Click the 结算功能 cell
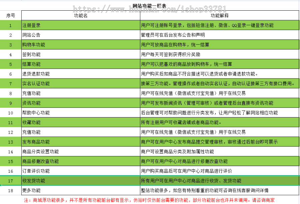 pyautogui.click(x=81, y=64)
